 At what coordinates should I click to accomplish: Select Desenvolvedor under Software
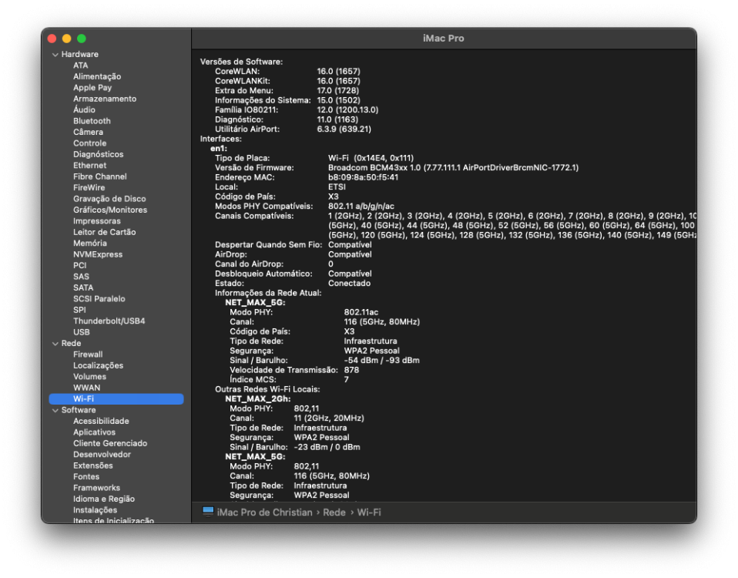[102, 455]
